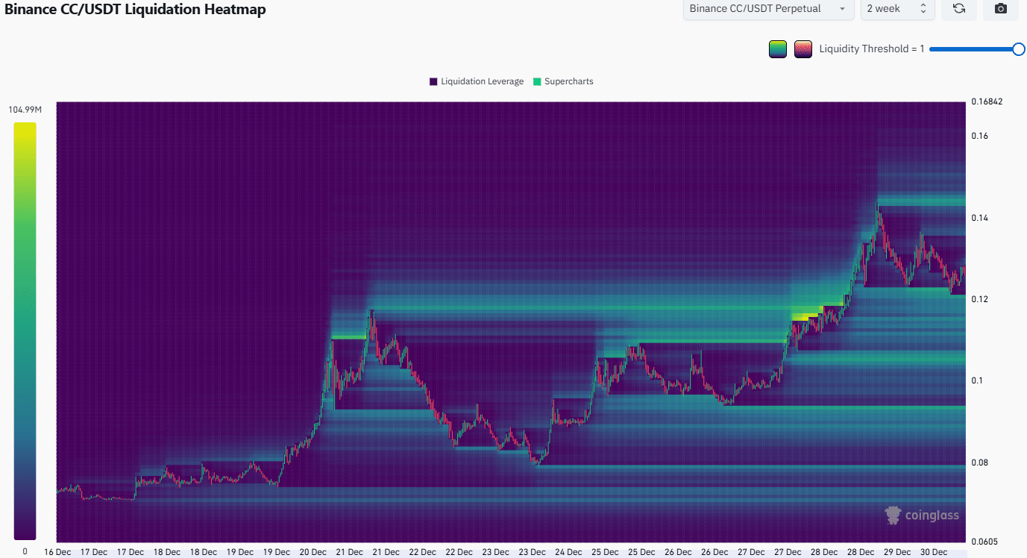Viewport: 1027px width, 558px height.
Task: Click the Liquidity Threshold = 1 label
Action: click(872, 49)
